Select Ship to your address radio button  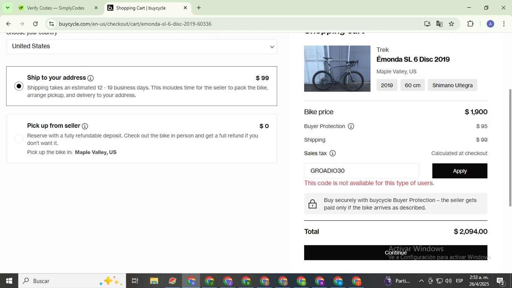(x=19, y=86)
